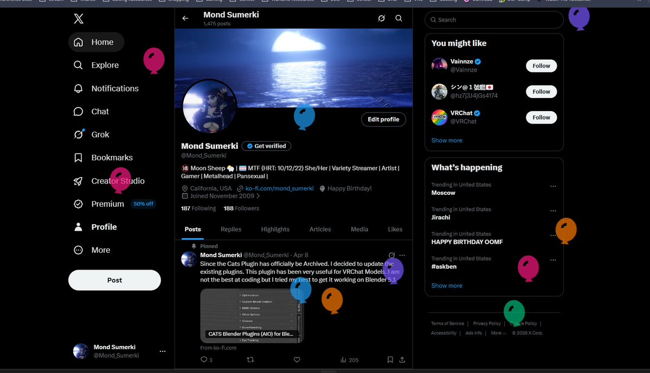
Task: Switch to the Highlights tab
Action: tap(275, 230)
